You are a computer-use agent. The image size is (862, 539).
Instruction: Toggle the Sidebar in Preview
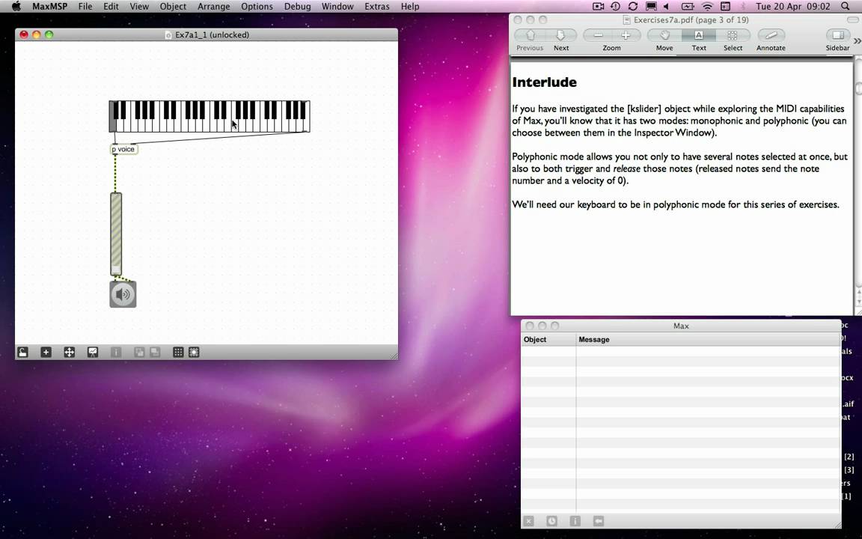[837, 35]
